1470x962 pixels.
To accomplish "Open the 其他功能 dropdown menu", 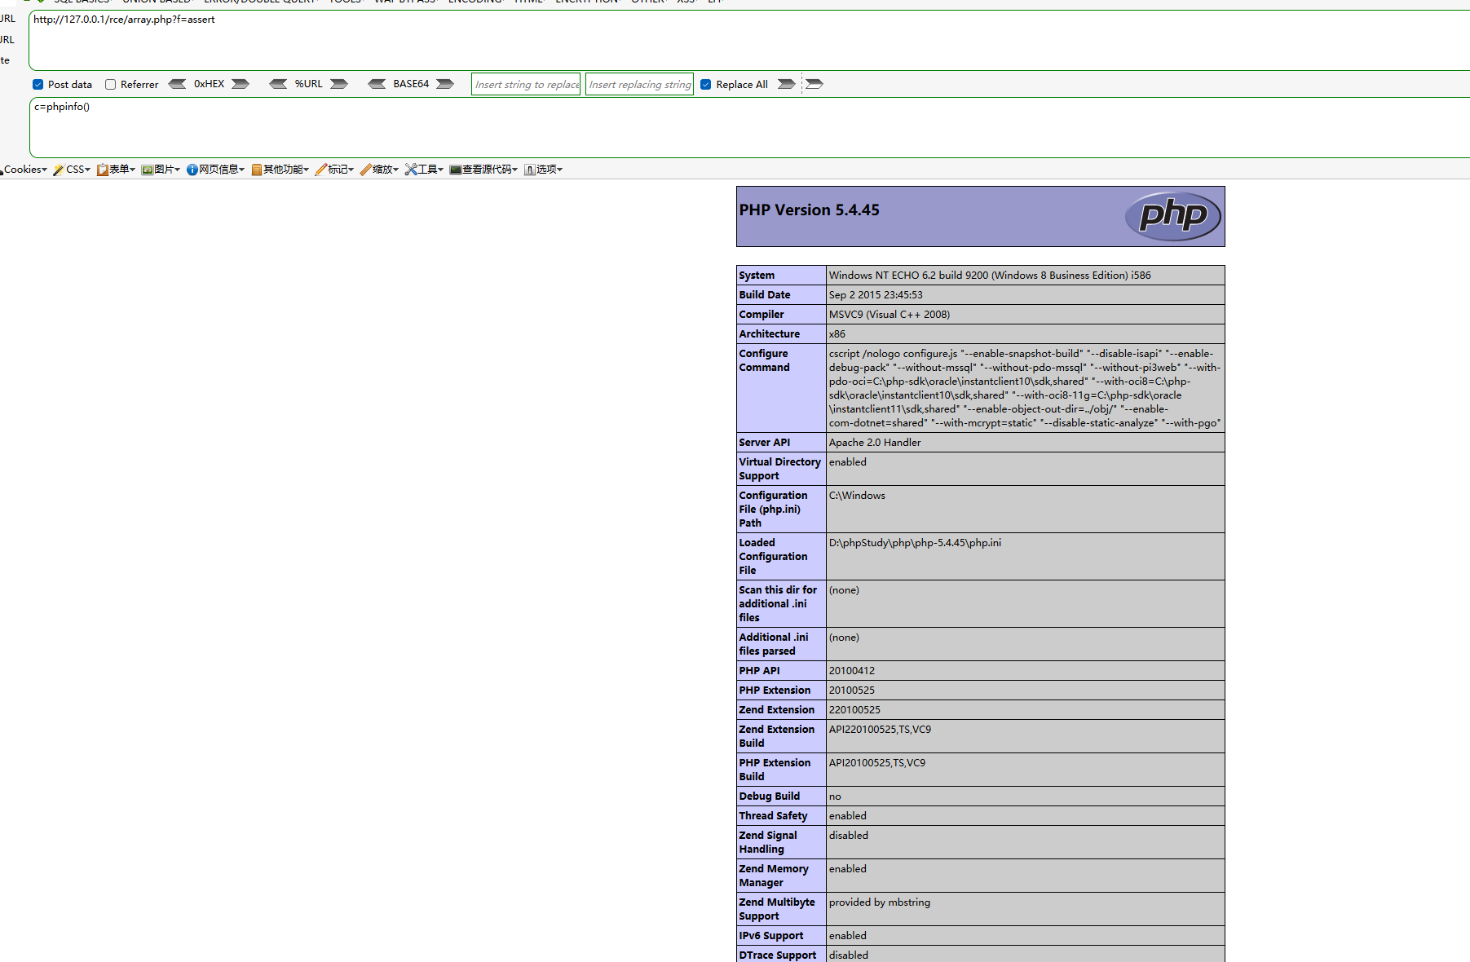I will coord(280,170).
